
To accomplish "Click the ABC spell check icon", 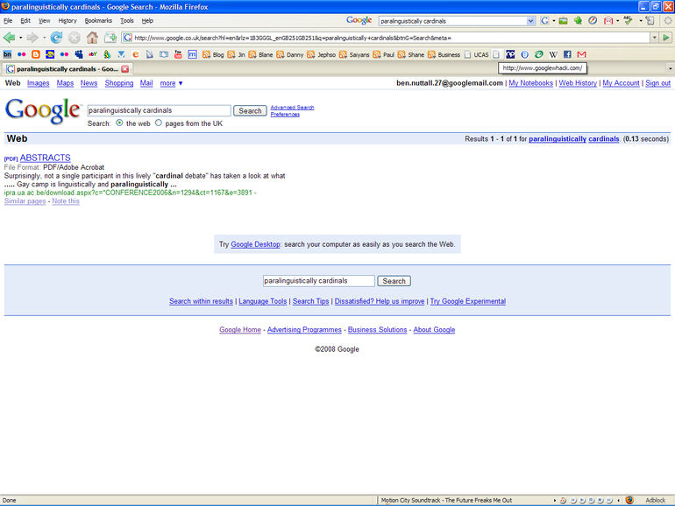I will coord(628,21).
